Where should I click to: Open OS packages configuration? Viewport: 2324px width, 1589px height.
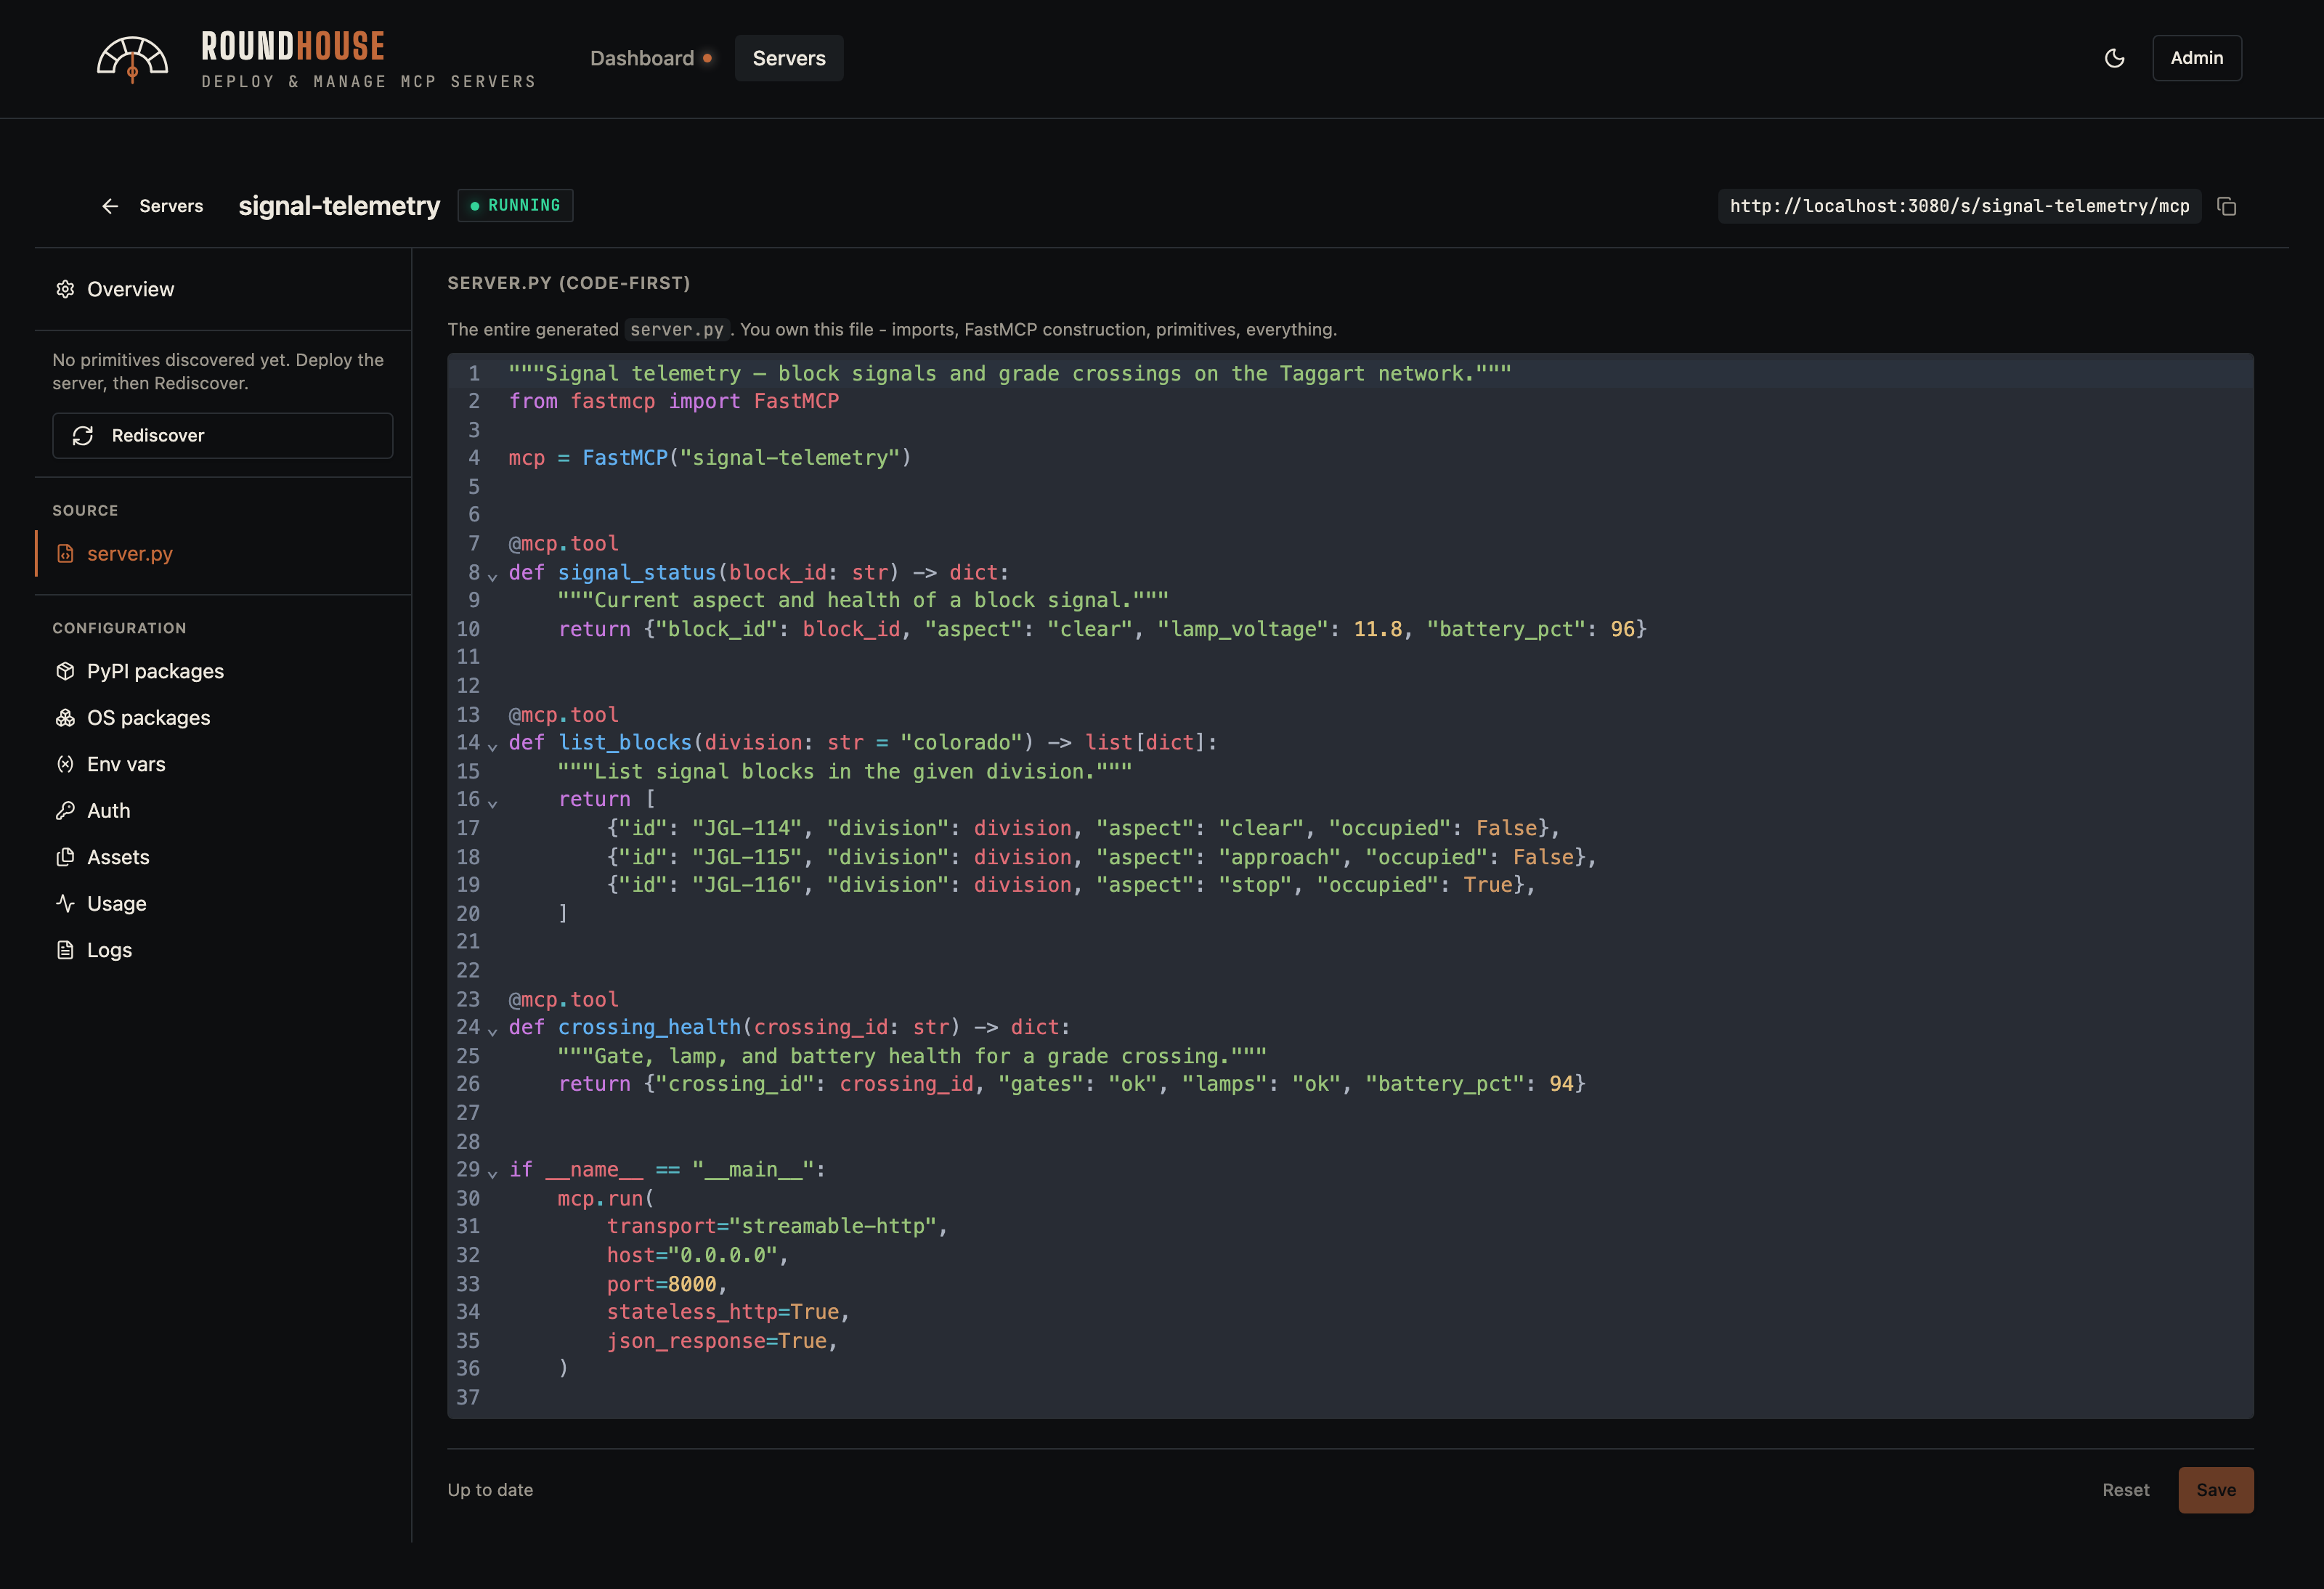(x=222, y=718)
